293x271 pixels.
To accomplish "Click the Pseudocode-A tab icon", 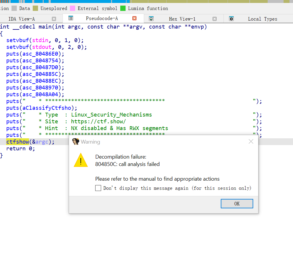I will point(71,18).
